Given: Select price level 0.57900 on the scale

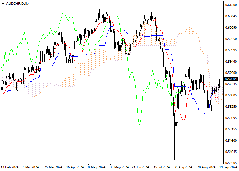Looking at the screenshot, I should pos(231,73).
